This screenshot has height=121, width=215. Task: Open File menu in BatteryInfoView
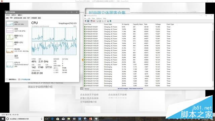pos(85,18)
